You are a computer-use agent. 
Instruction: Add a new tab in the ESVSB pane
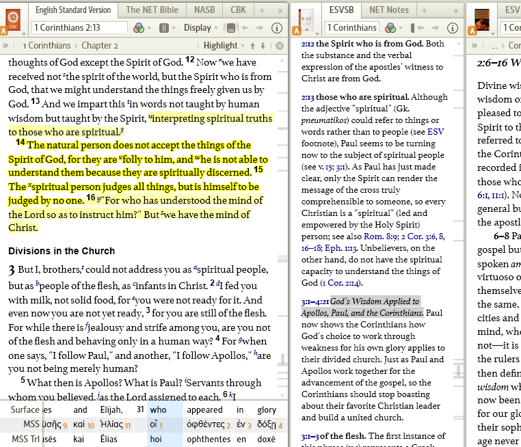tap(424, 11)
